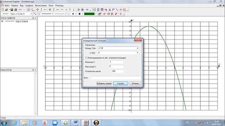
Task: Click the Считать button
Action: pos(121,83)
